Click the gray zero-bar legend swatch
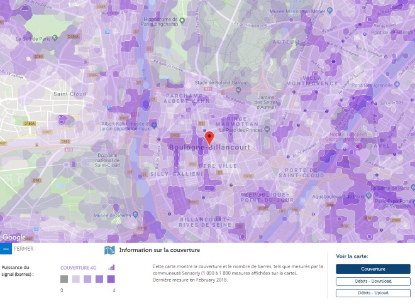The image size is (415, 306). 64,279
